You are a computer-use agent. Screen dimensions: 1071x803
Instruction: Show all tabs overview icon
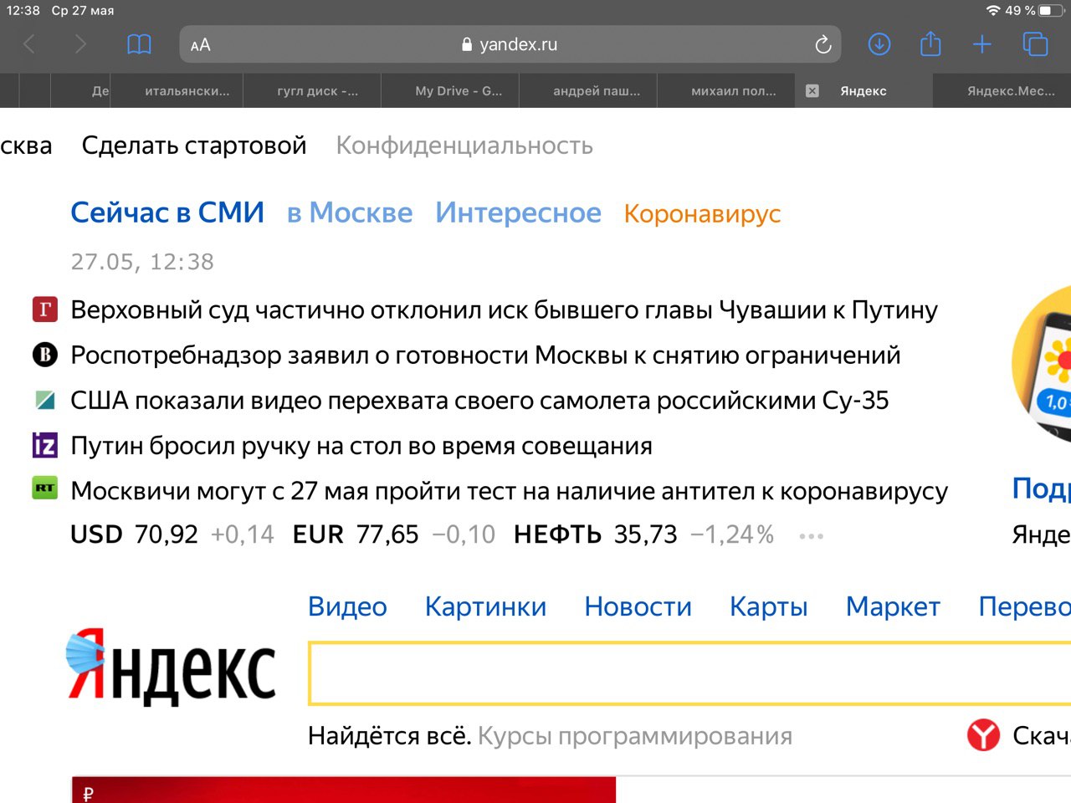(x=1035, y=44)
